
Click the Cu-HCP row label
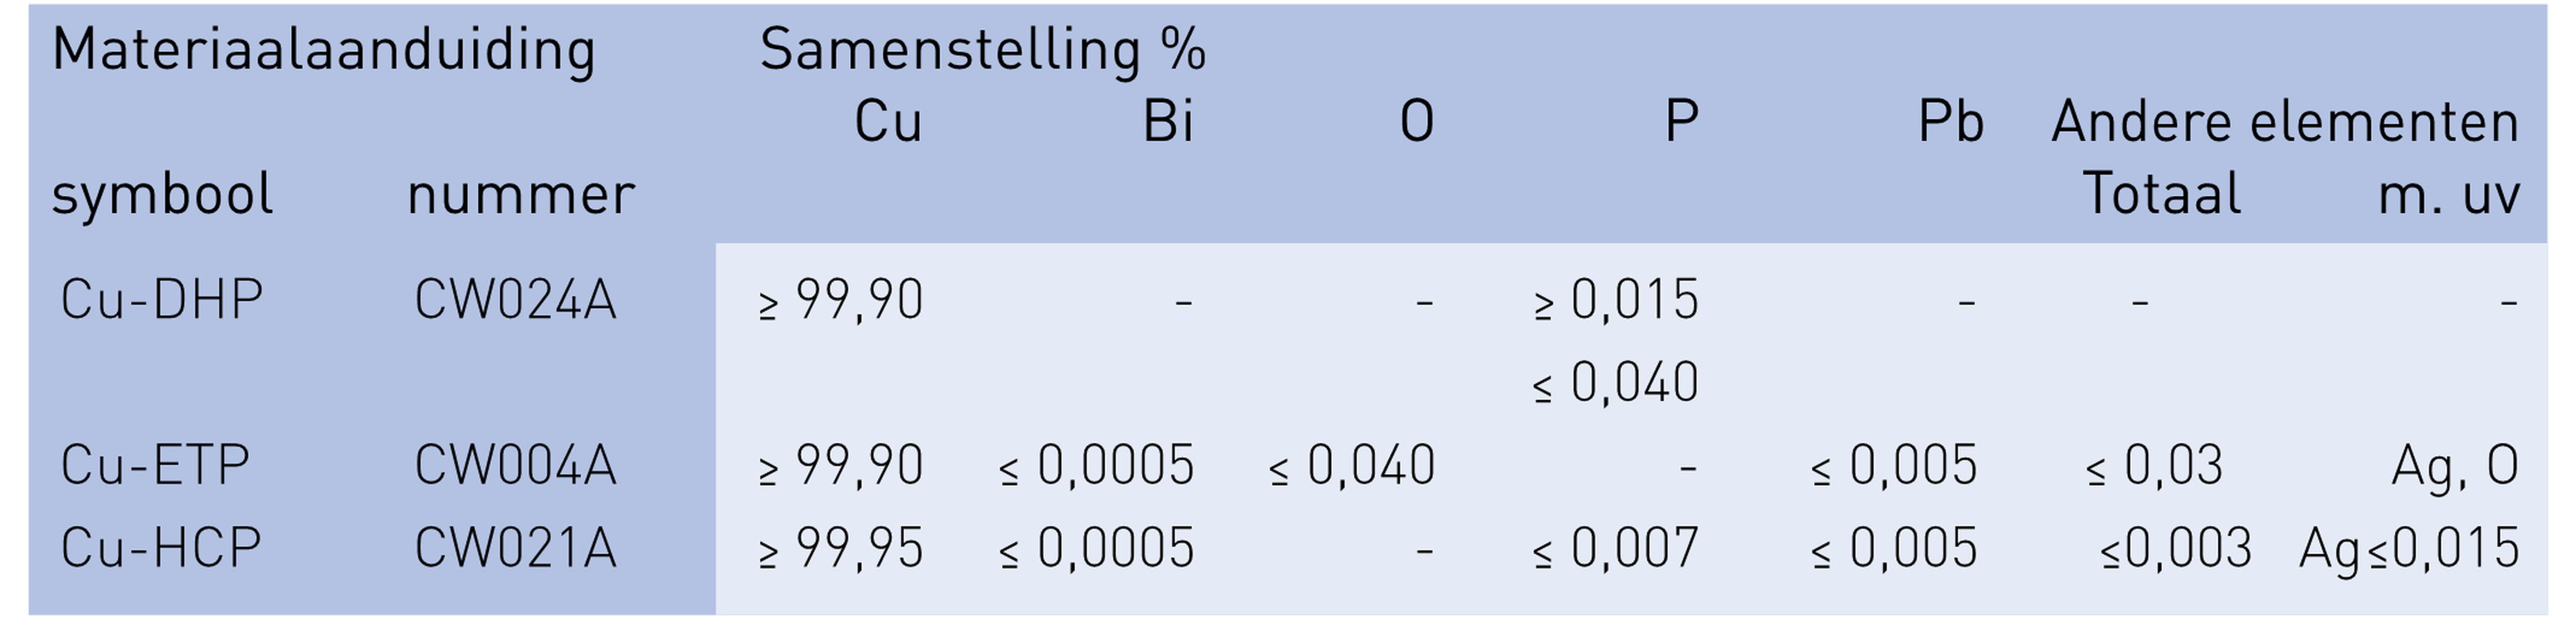coord(161,549)
